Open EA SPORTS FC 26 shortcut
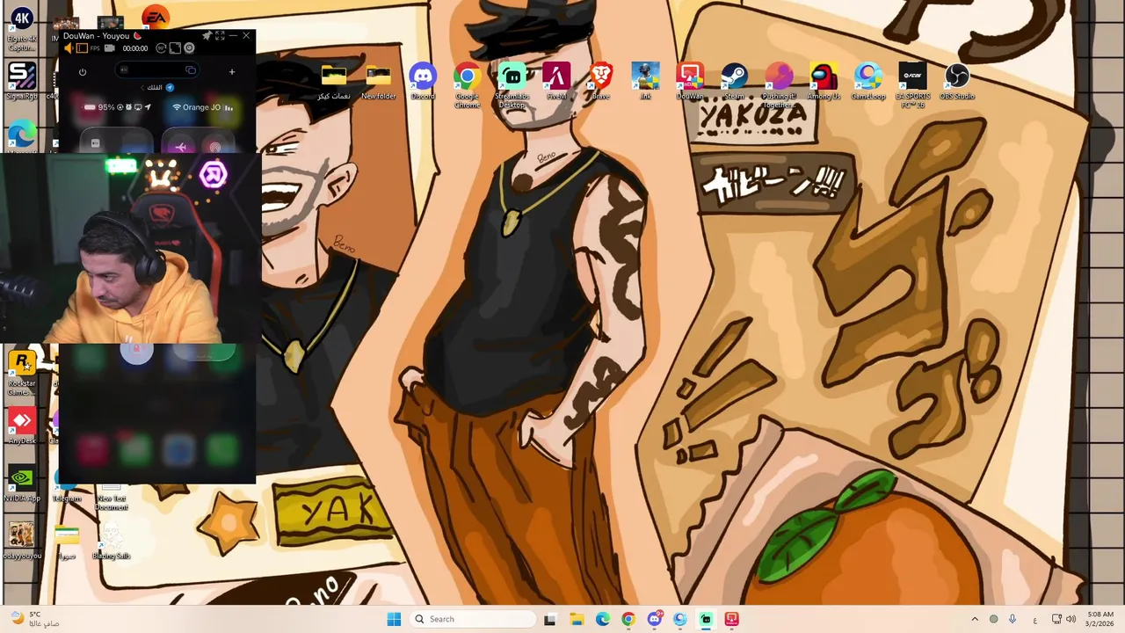Image resolution: width=1125 pixels, height=633 pixels. click(913, 85)
